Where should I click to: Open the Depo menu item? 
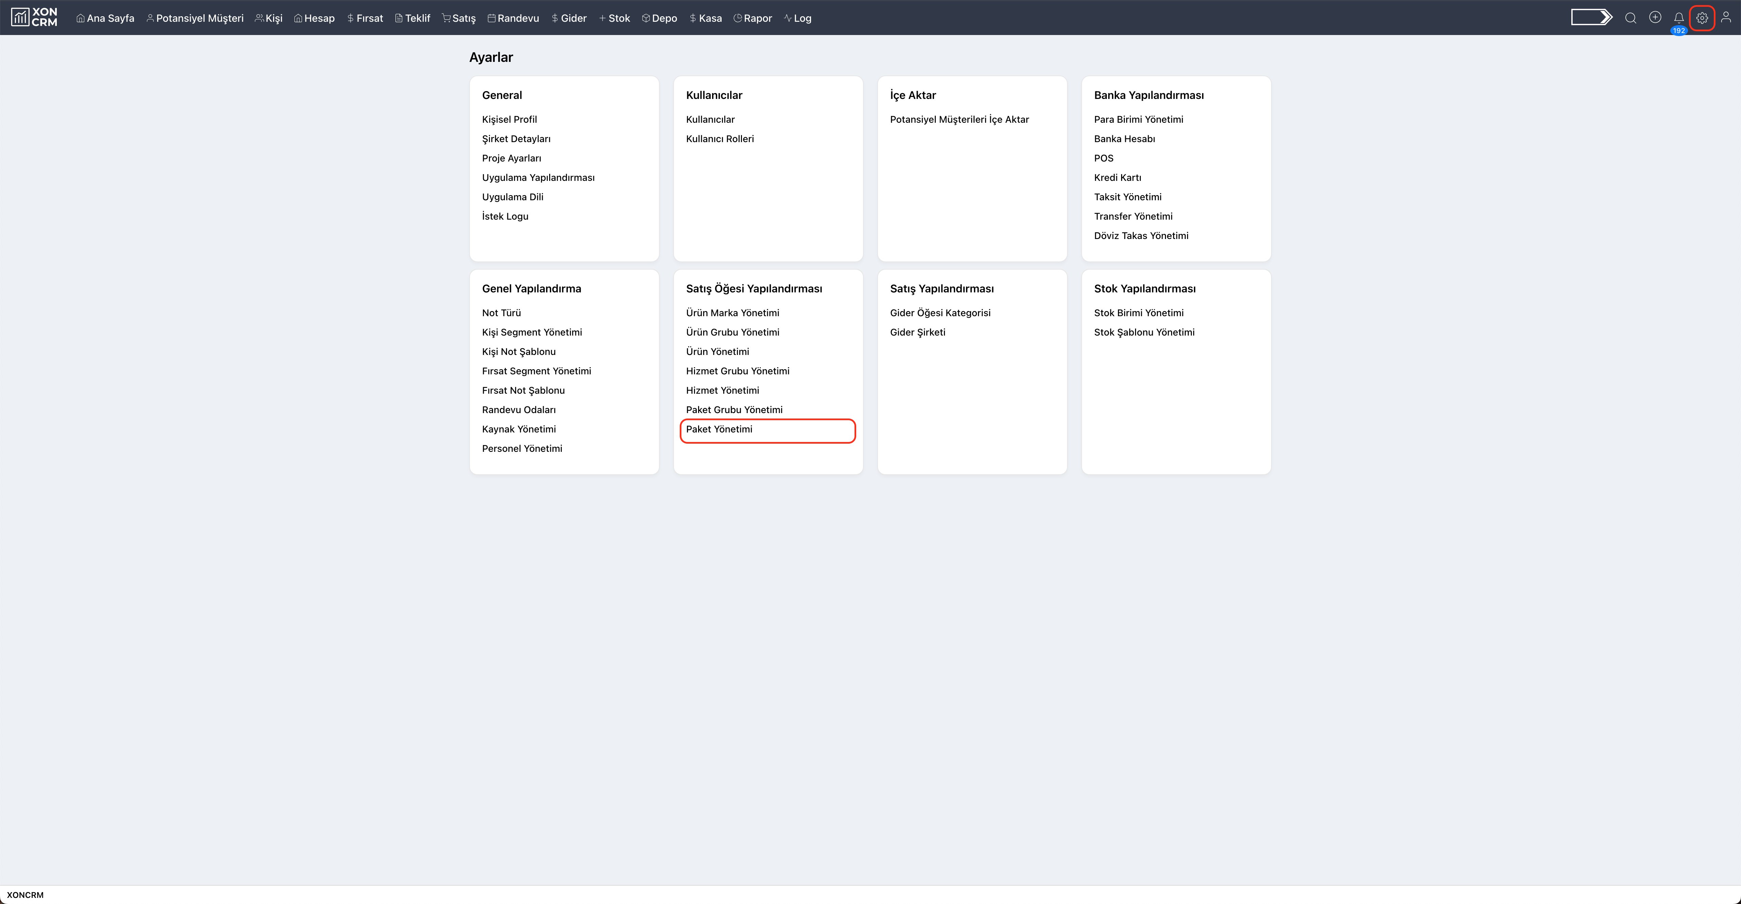tap(660, 18)
